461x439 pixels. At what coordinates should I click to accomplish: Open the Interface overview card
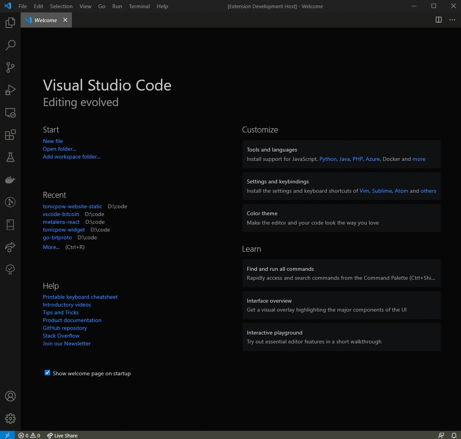341,305
